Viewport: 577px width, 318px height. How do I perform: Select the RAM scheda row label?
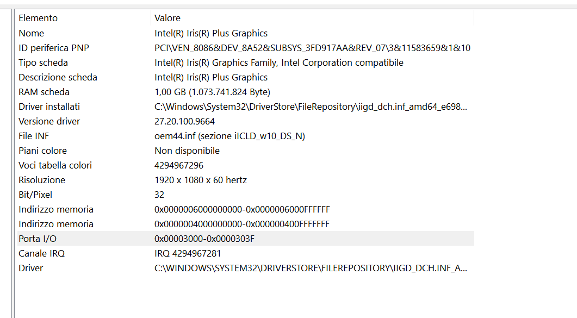tap(44, 92)
